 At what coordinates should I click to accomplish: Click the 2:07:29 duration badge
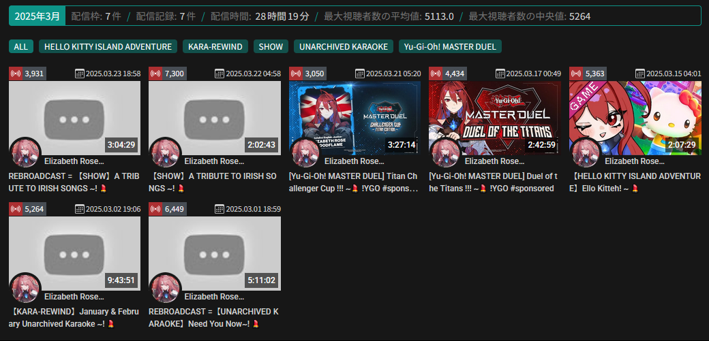click(x=682, y=145)
